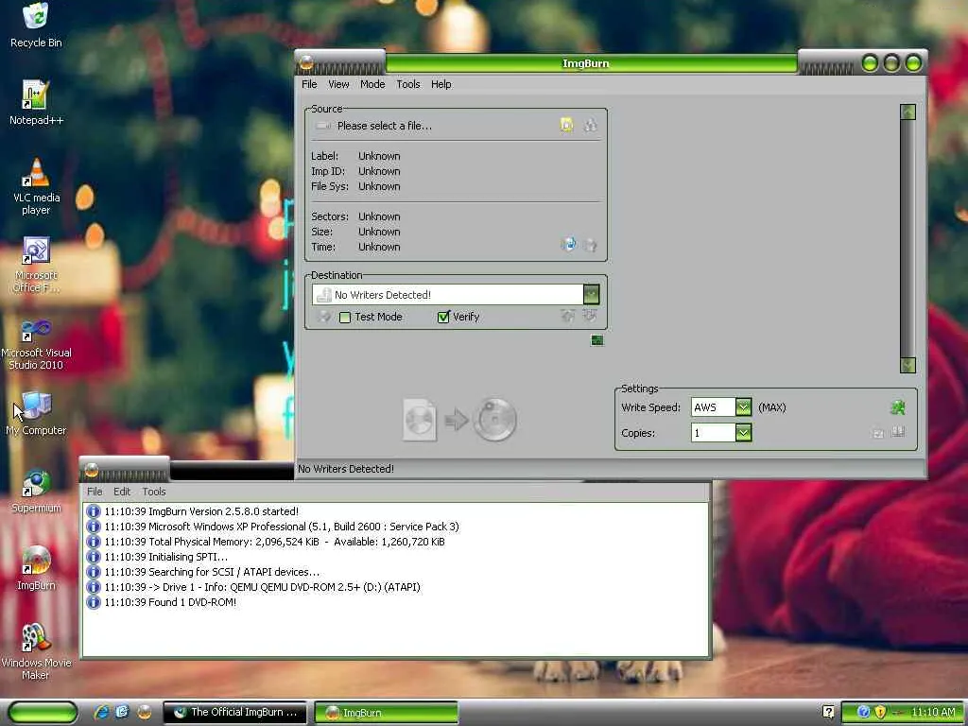
Task: Click the help question mark tray icon
Action: (828, 712)
